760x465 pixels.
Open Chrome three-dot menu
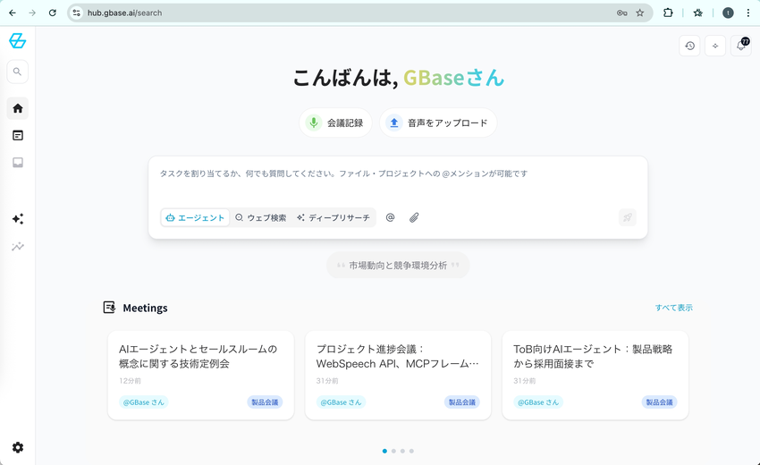(748, 13)
